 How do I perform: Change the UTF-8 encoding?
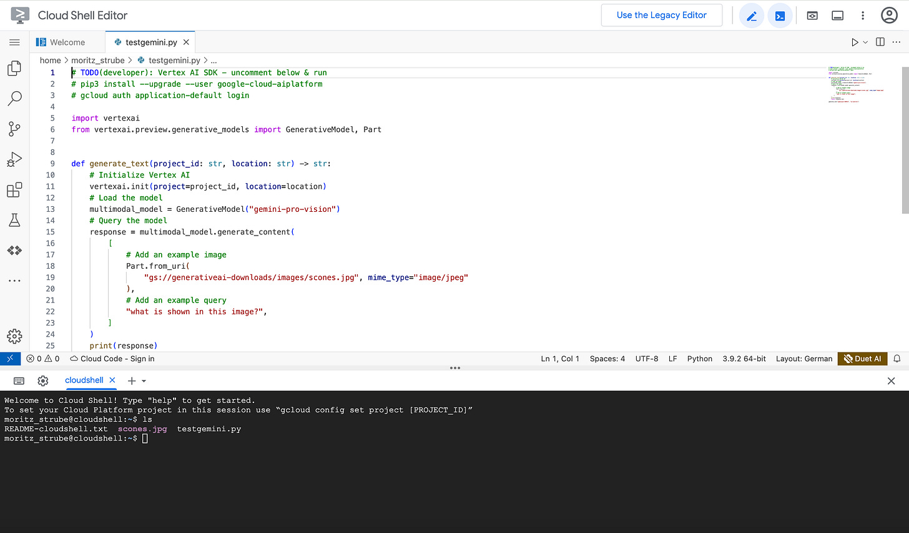(x=647, y=359)
